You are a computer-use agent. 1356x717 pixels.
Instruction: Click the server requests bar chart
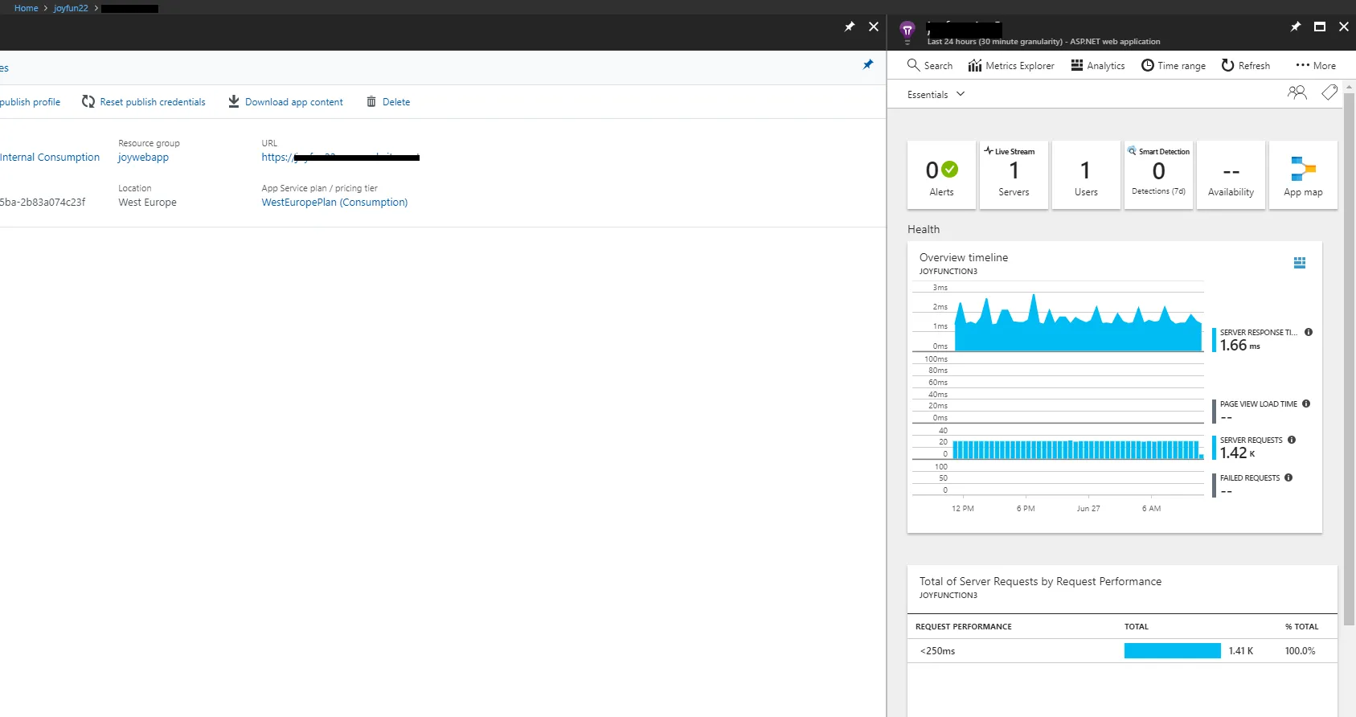(1078, 449)
